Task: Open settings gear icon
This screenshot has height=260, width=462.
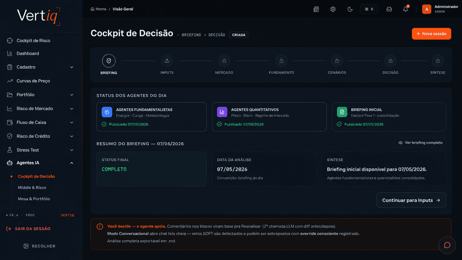Action: point(333,9)
